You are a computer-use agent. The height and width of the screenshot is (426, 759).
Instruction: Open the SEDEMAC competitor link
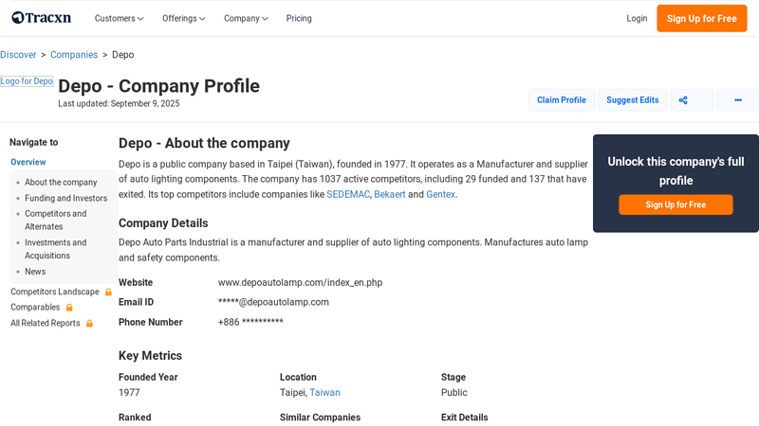coord(348,195)
